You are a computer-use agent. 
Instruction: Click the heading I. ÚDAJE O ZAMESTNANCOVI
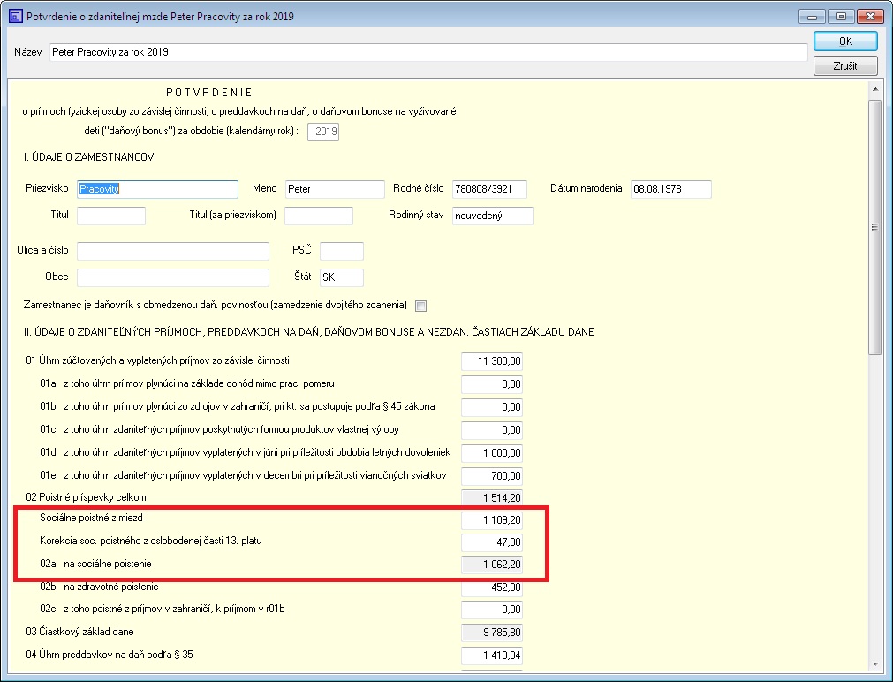click(x=90, y=157)
